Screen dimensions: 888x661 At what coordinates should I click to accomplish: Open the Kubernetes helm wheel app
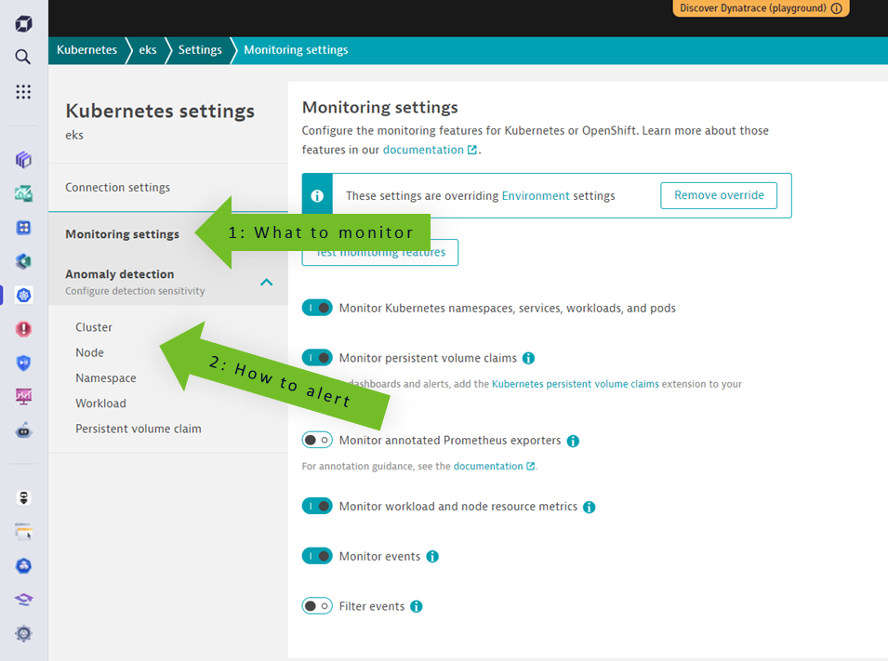[x=23, y=295]
